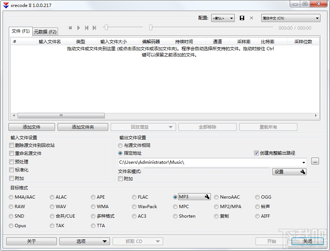Select the 文件 (F1) tab
The image size is (330, 251).
[x=21, y=32]
